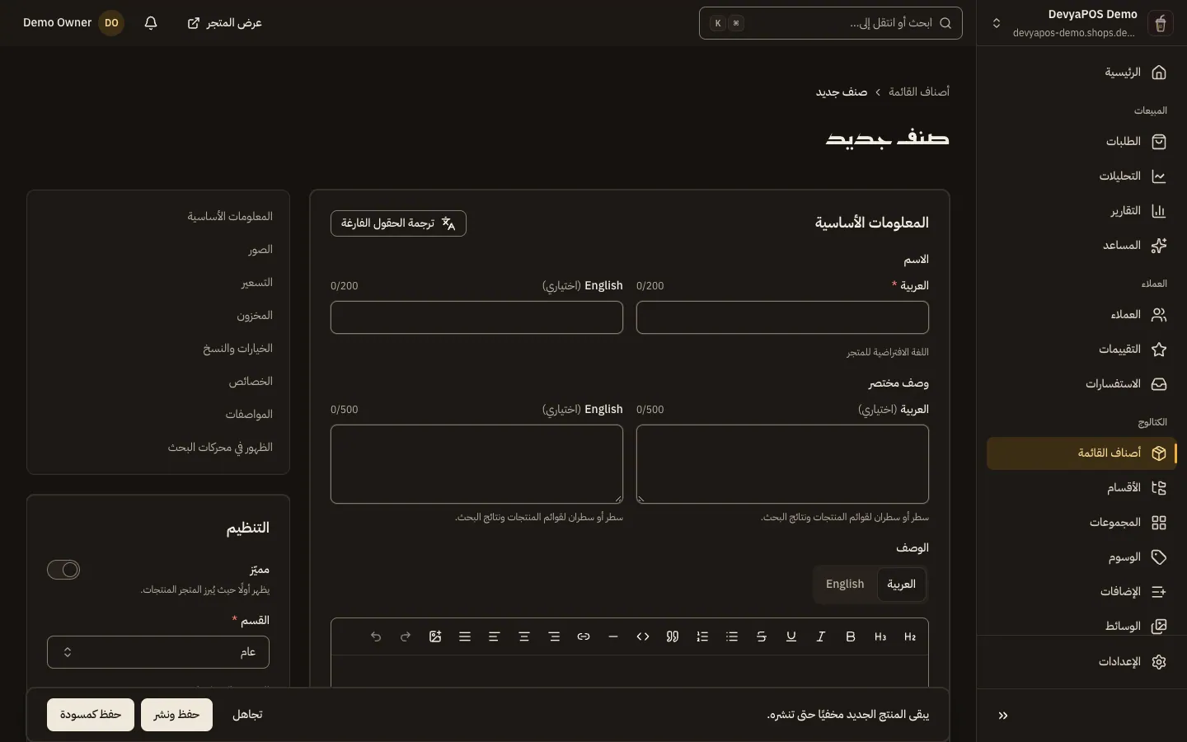Switch description editor to English tab

tap(845, 585)
